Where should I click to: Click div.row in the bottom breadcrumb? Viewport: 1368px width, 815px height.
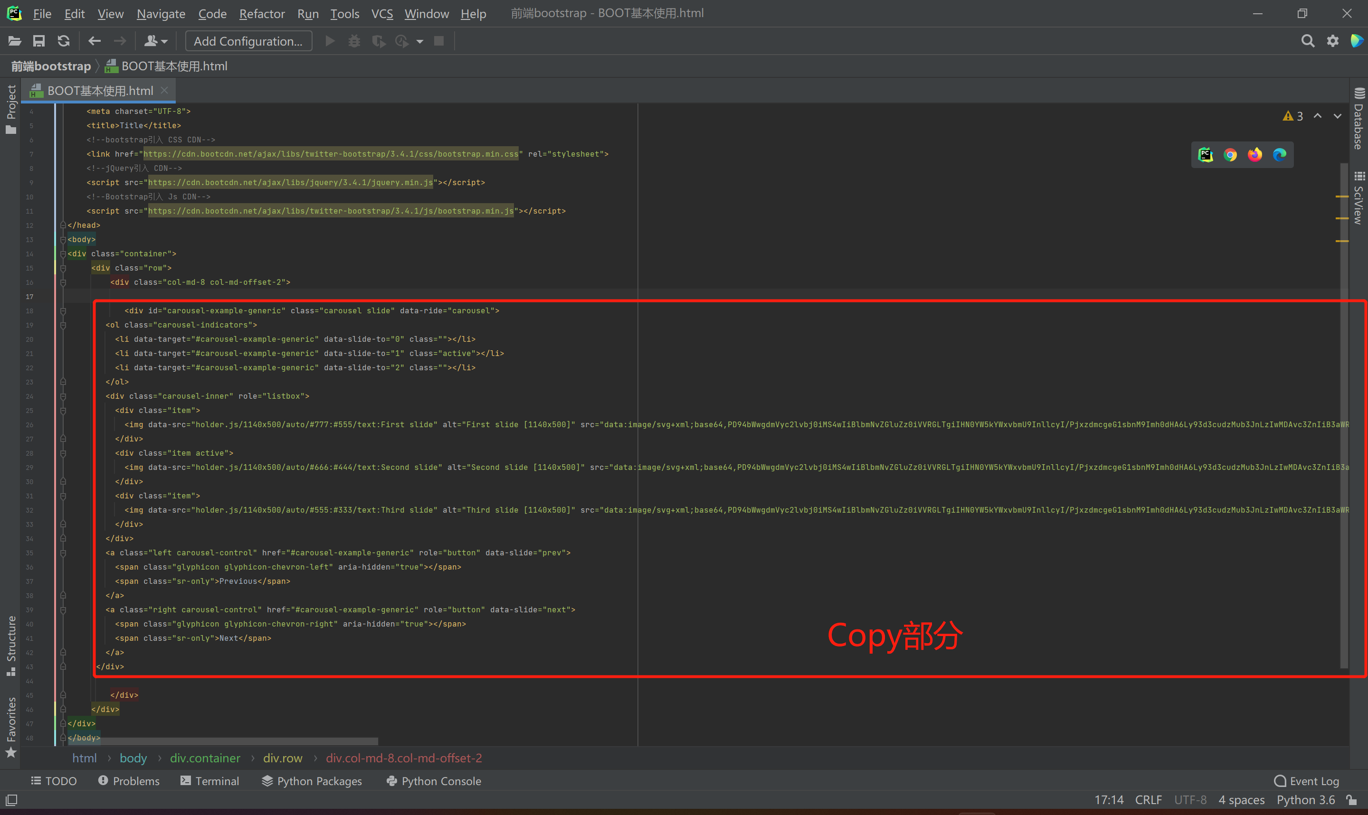(283, 759)
